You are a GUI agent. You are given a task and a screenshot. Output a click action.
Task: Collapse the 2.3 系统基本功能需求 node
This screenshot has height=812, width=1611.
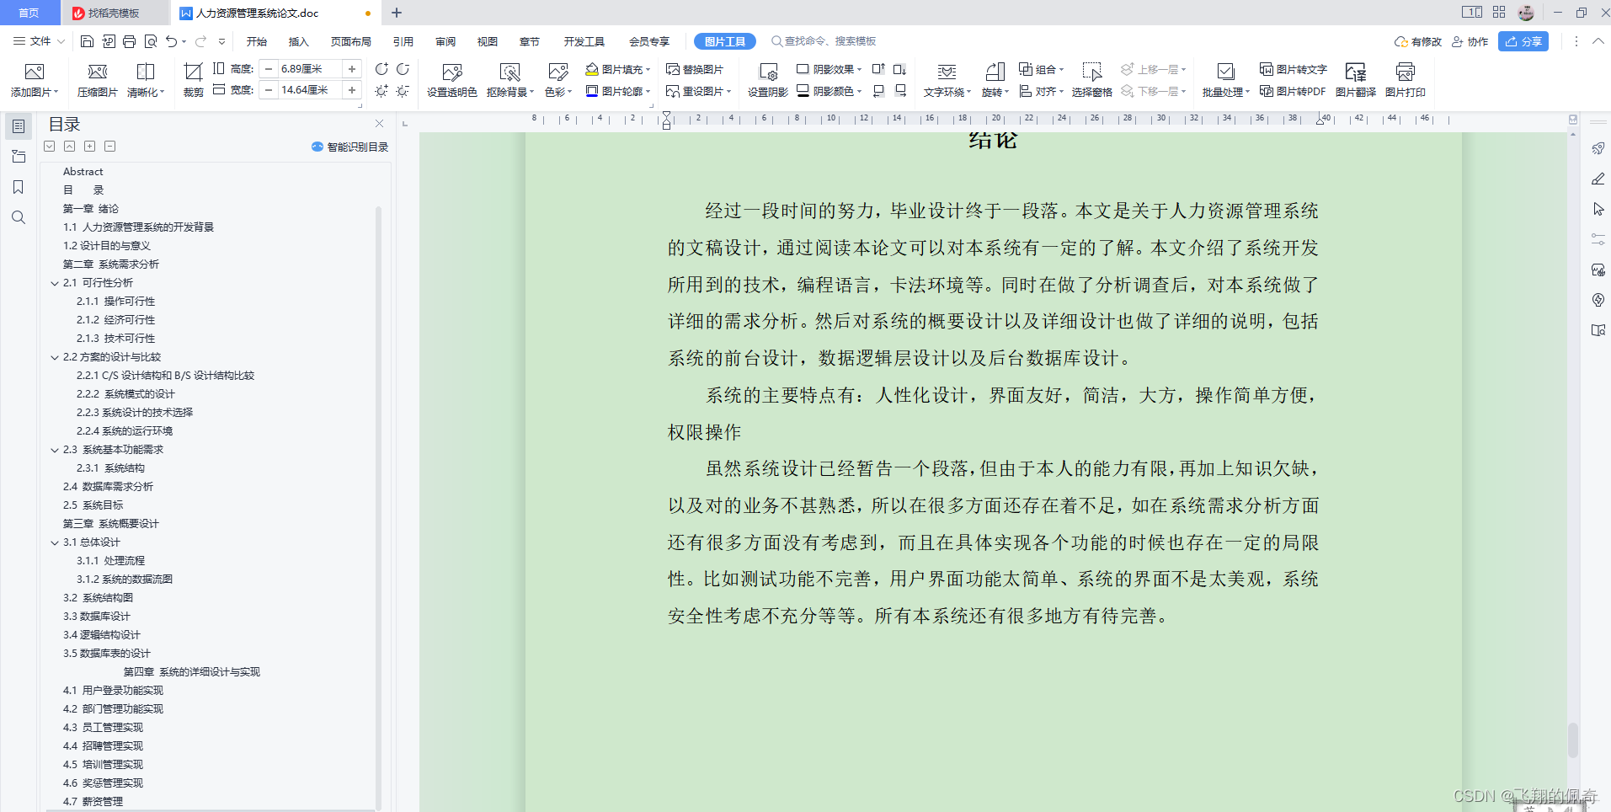tap(55, 450)
